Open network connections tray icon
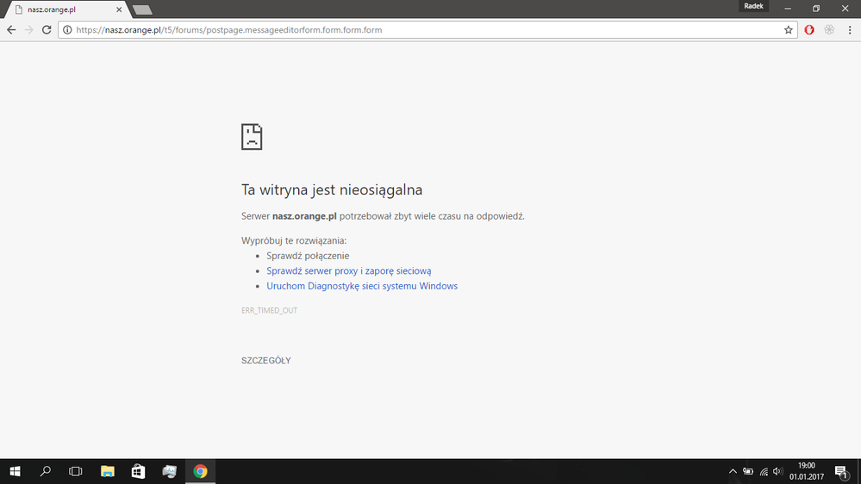Image resolution: width=861 pixels, height=484 pixels. click(x=764, y=471)
